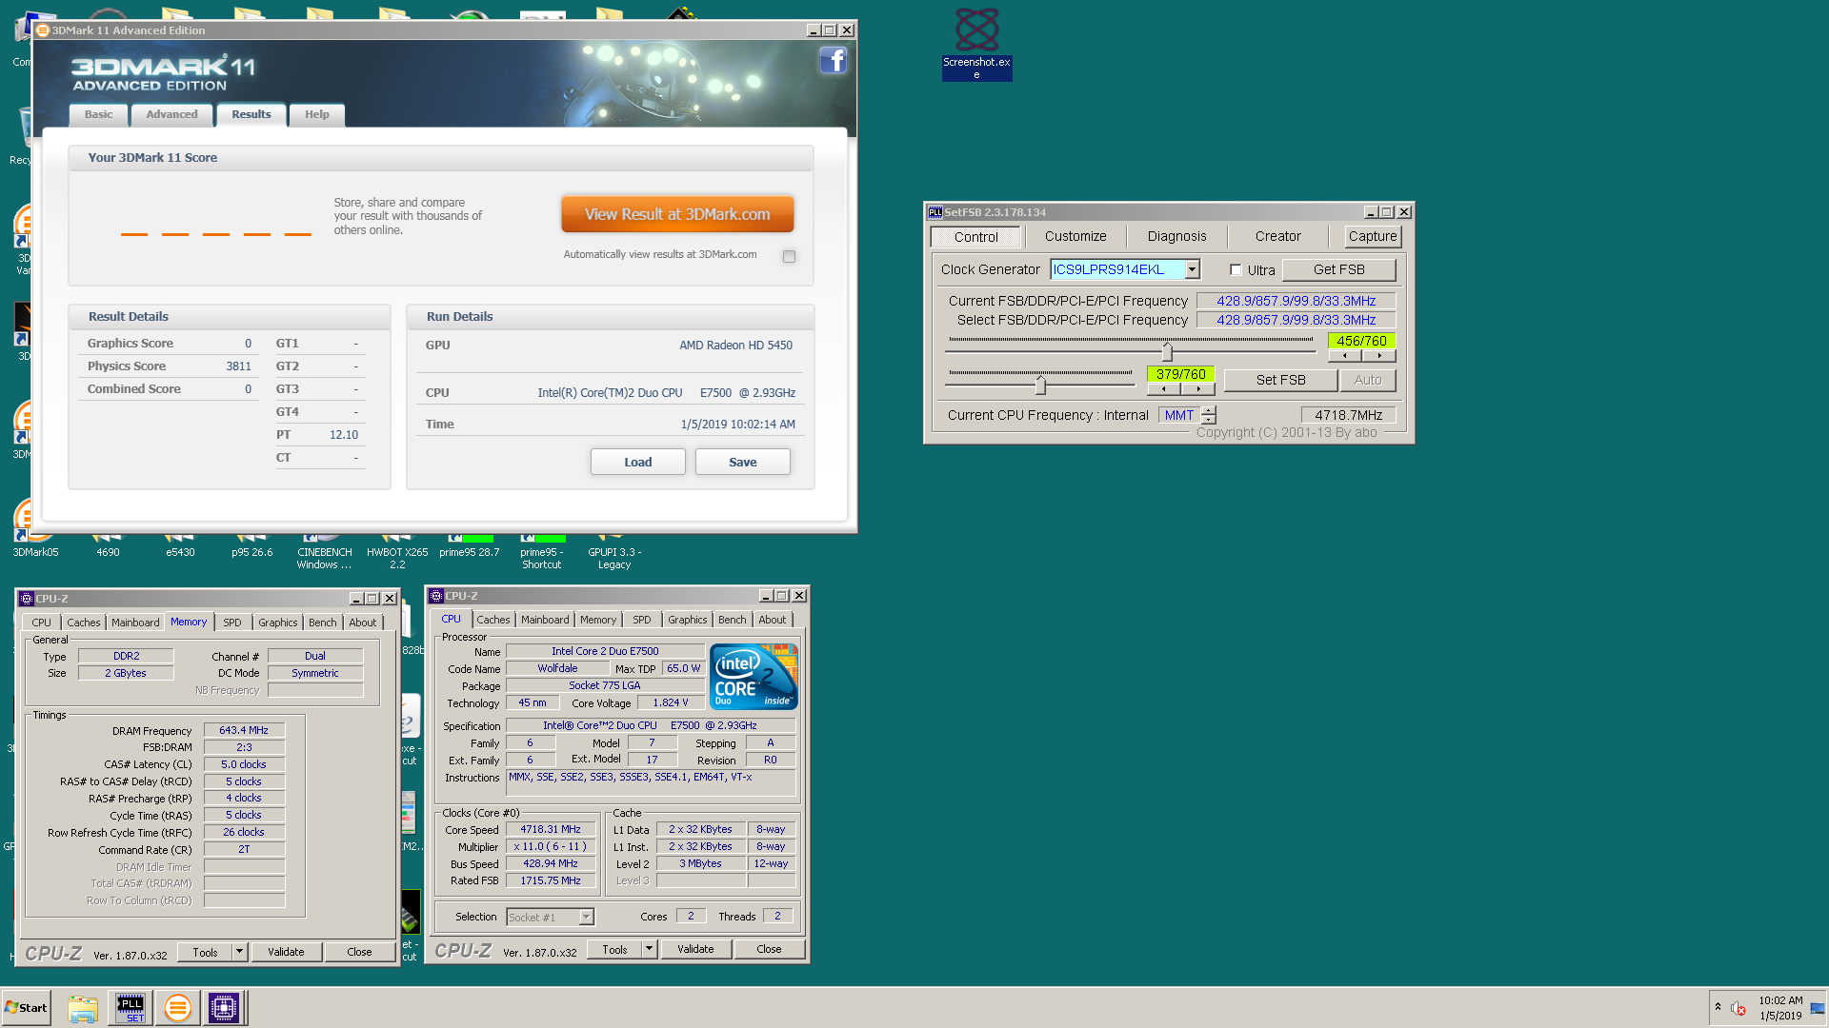Click right arrow under 456/760 value

pyautogui.click(x=1379, y=356)
